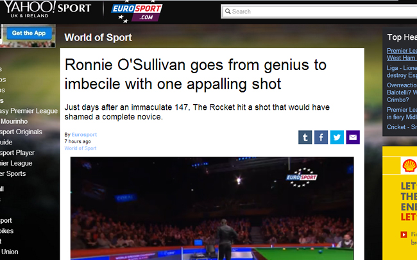Open the Balotelli Overreaction headline
Viewport: 417px width, 260px height.
[x=402, y=92]
